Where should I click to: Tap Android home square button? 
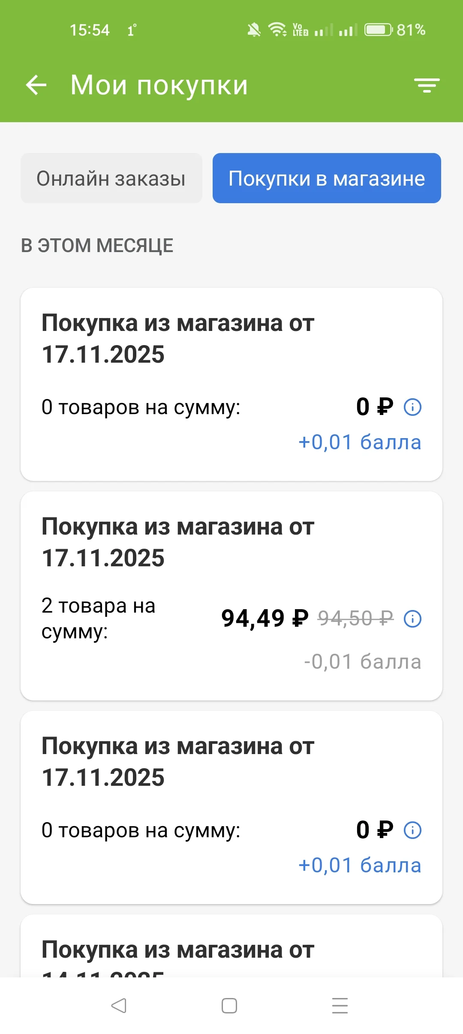229,1005
